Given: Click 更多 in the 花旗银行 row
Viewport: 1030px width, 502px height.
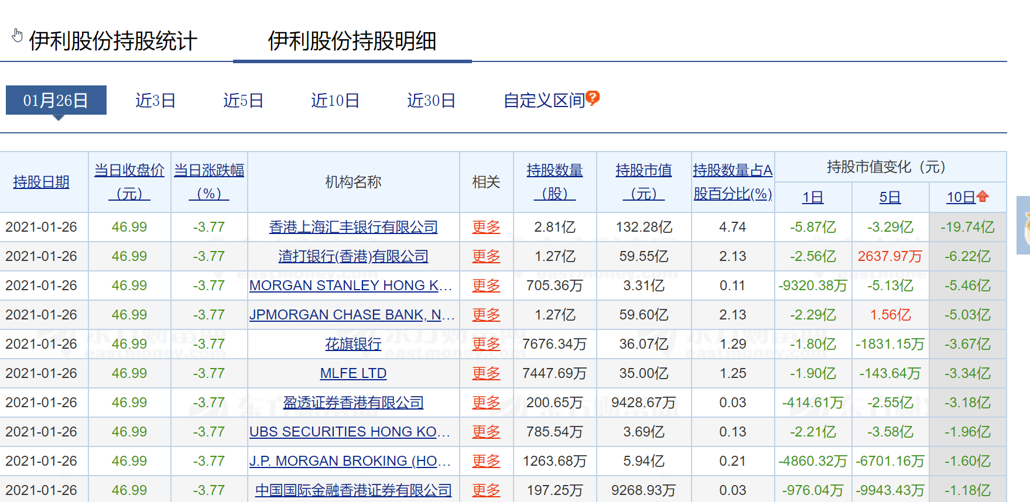Looking at the screenshot, I should pos(487,344).
